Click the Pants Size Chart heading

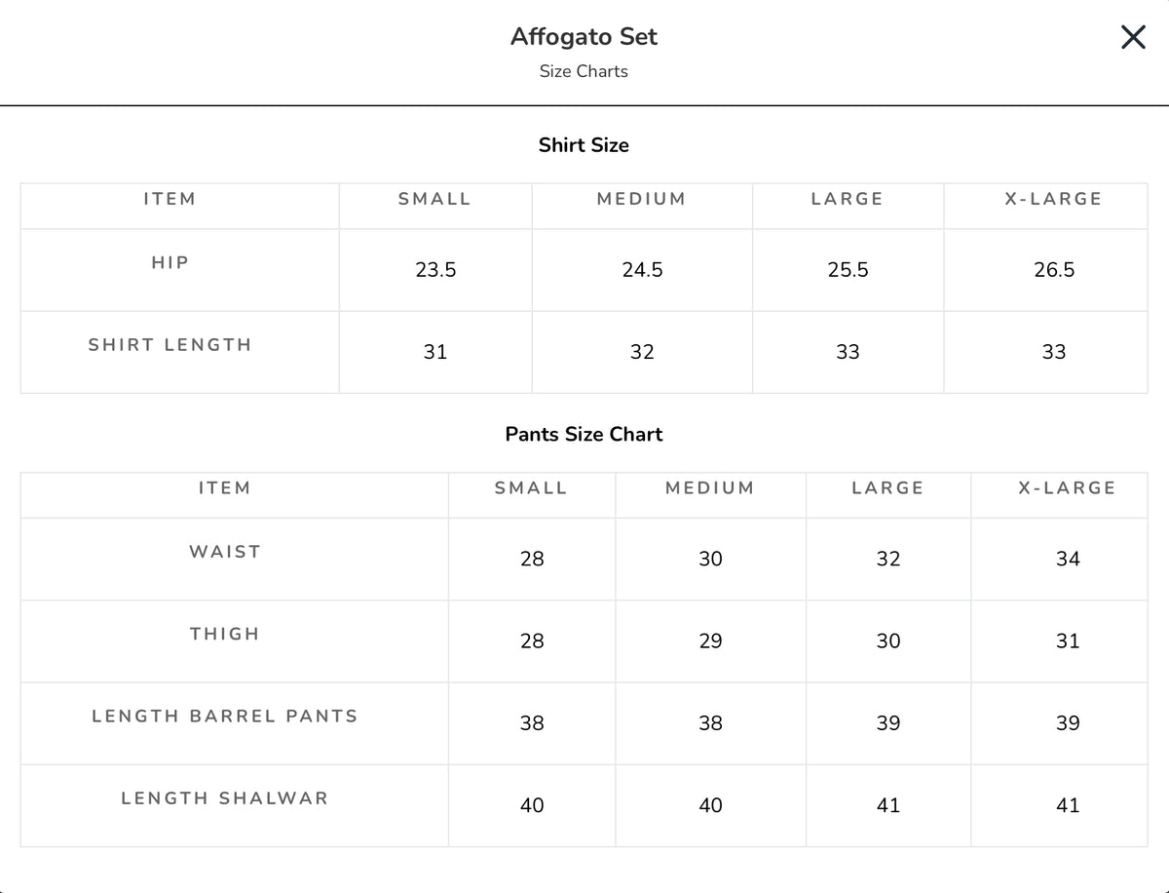[584, 435]
